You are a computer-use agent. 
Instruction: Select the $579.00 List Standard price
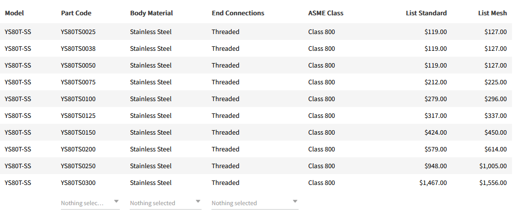(436, 149)
